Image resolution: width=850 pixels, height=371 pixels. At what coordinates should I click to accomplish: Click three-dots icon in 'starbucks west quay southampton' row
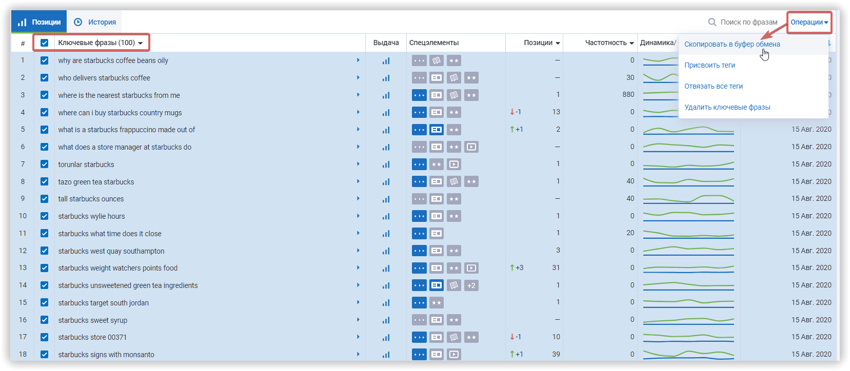pos(419,251)
